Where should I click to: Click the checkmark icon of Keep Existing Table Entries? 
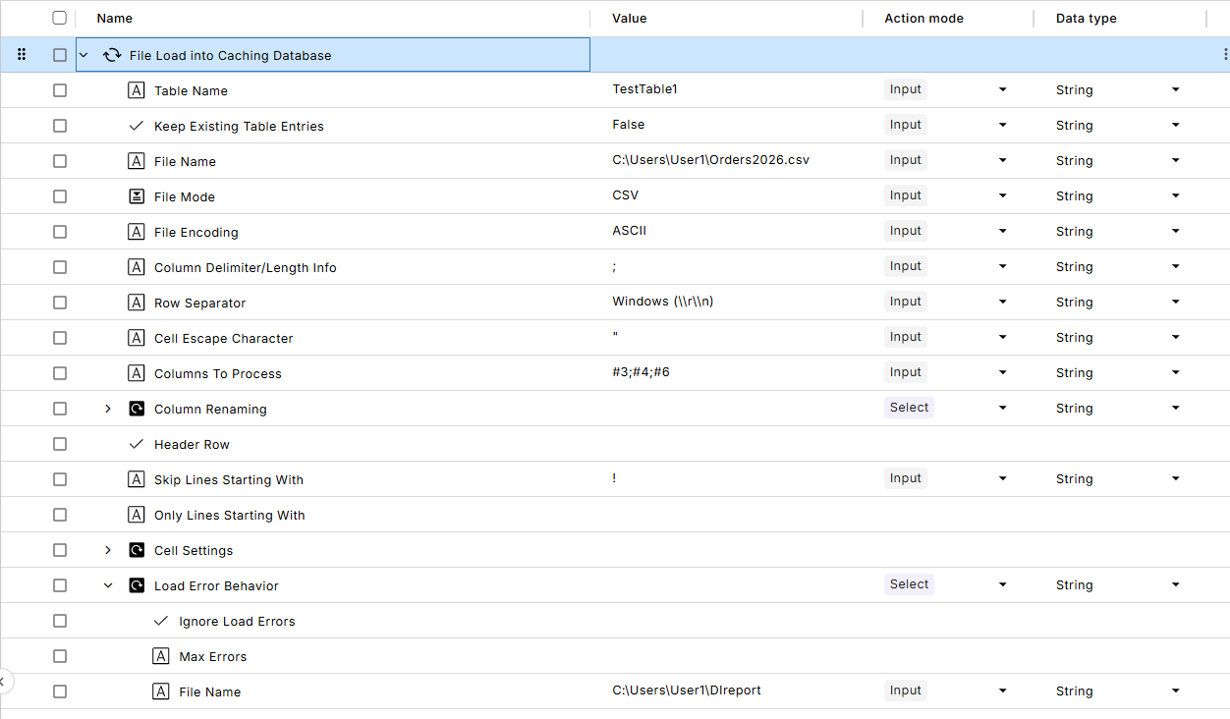point(137,126)
